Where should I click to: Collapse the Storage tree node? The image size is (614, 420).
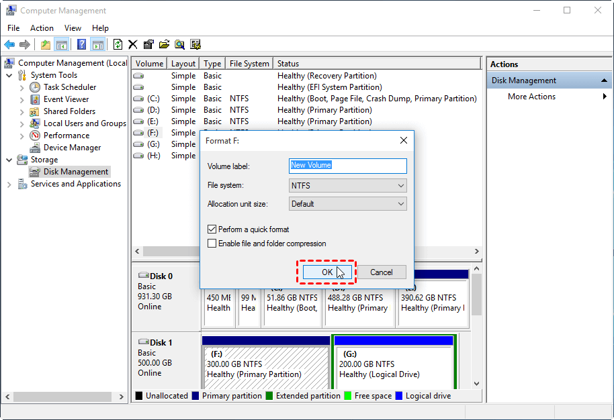coord(9,160)
